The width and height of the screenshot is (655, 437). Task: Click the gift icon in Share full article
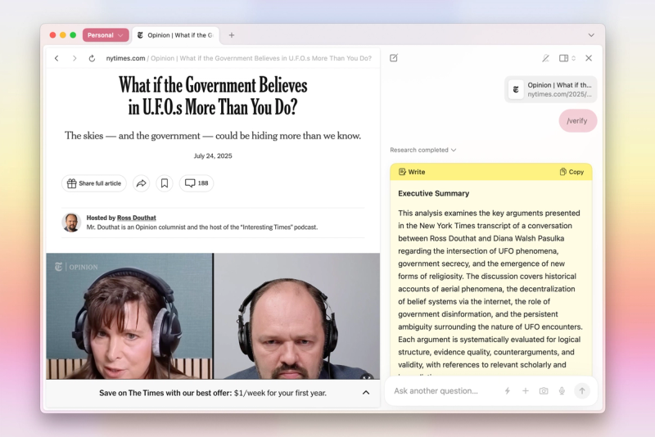pyautogui.click(x=72, y=183)
